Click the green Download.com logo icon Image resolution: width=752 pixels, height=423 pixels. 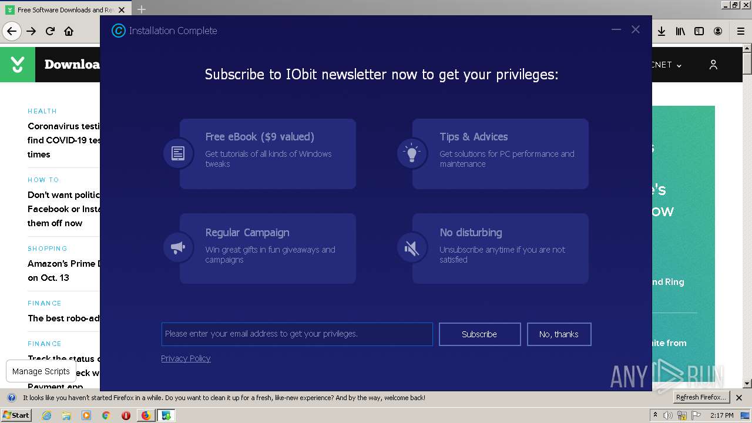click(x=18, y=65)
